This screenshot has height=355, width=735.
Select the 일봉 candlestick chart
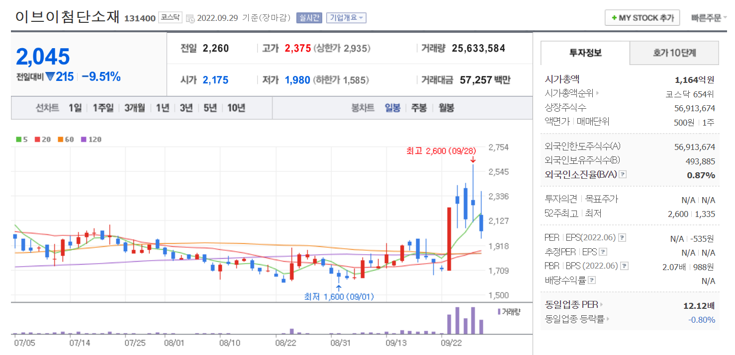(392, 108)
